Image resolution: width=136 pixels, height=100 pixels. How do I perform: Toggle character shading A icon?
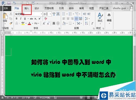(x=54, y=24)
